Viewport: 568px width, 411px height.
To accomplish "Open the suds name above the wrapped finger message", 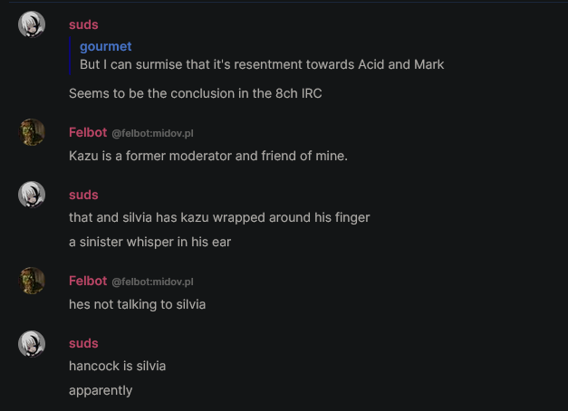I will (83, 195).
